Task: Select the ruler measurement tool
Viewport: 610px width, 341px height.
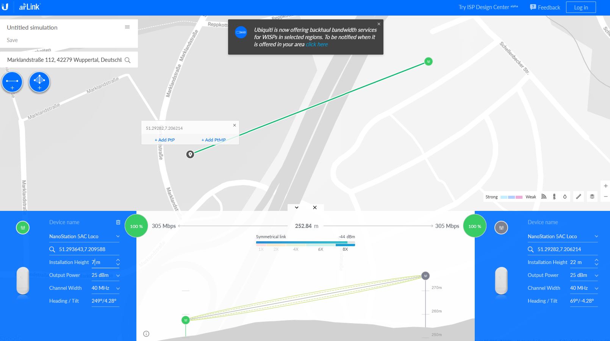Action: tap(579, 196)
